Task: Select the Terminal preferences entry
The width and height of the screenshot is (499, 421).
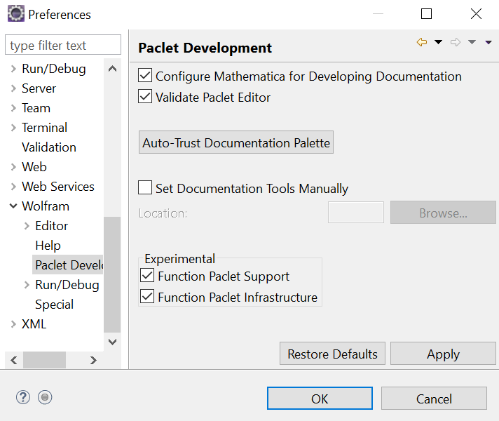Action: pyautogui.click(x=45, y=128)
